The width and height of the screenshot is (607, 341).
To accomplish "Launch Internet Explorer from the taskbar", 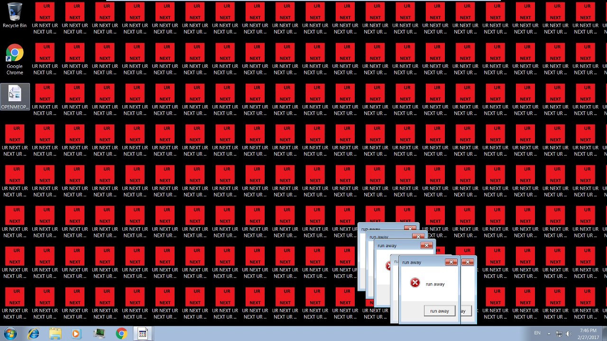I will (x=33, y=333).
